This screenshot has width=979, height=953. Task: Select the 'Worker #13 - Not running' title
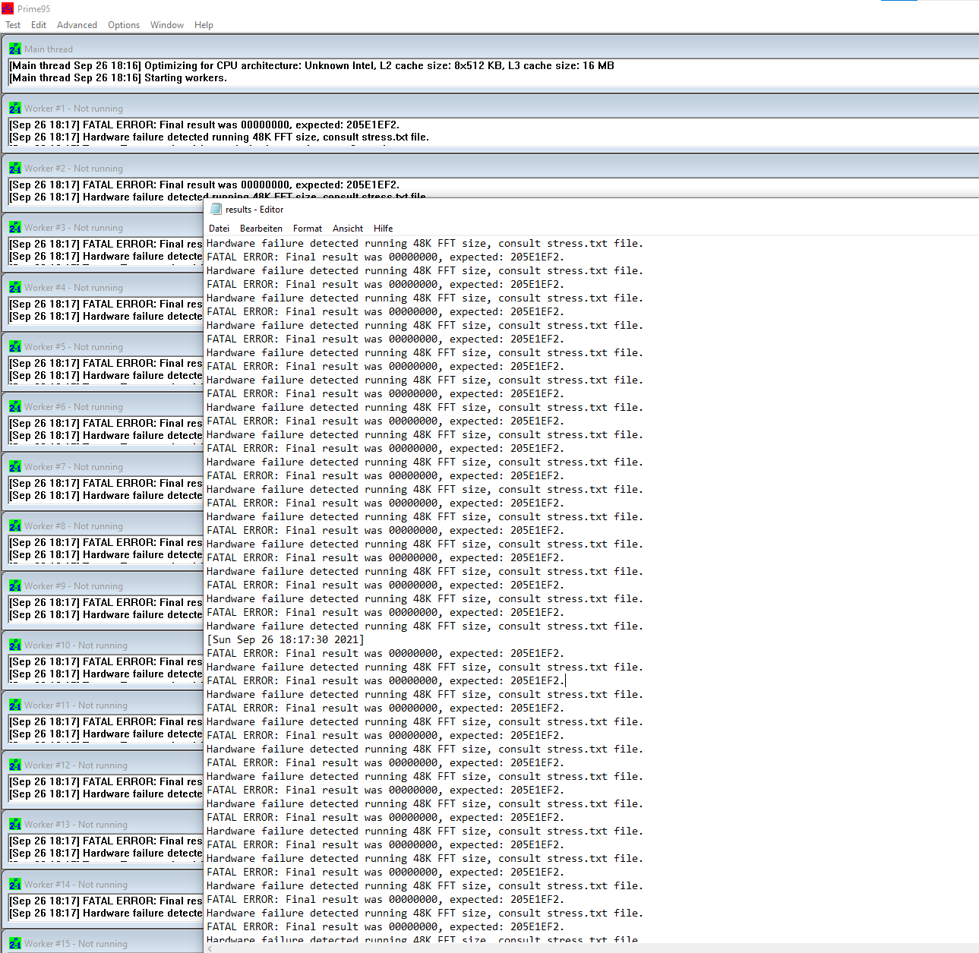(x=76, y=825)
